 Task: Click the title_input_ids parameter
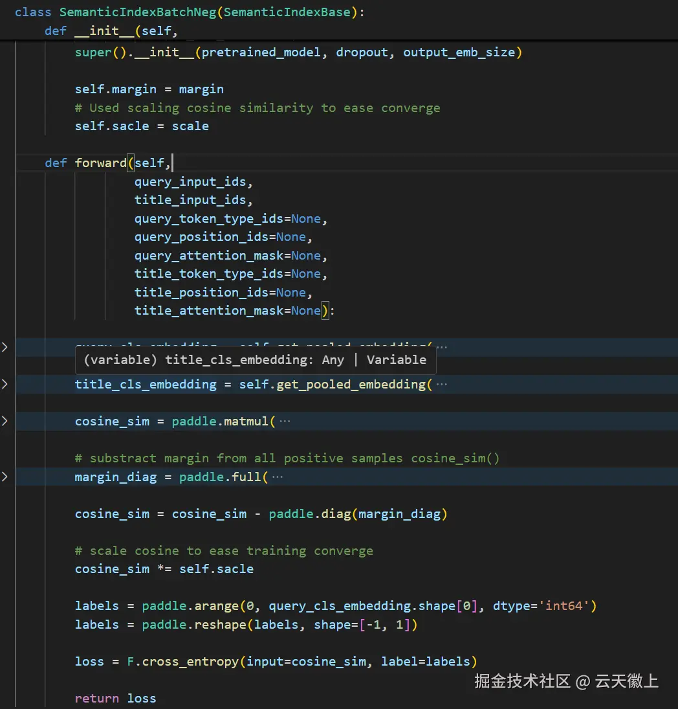pos(193,200)
